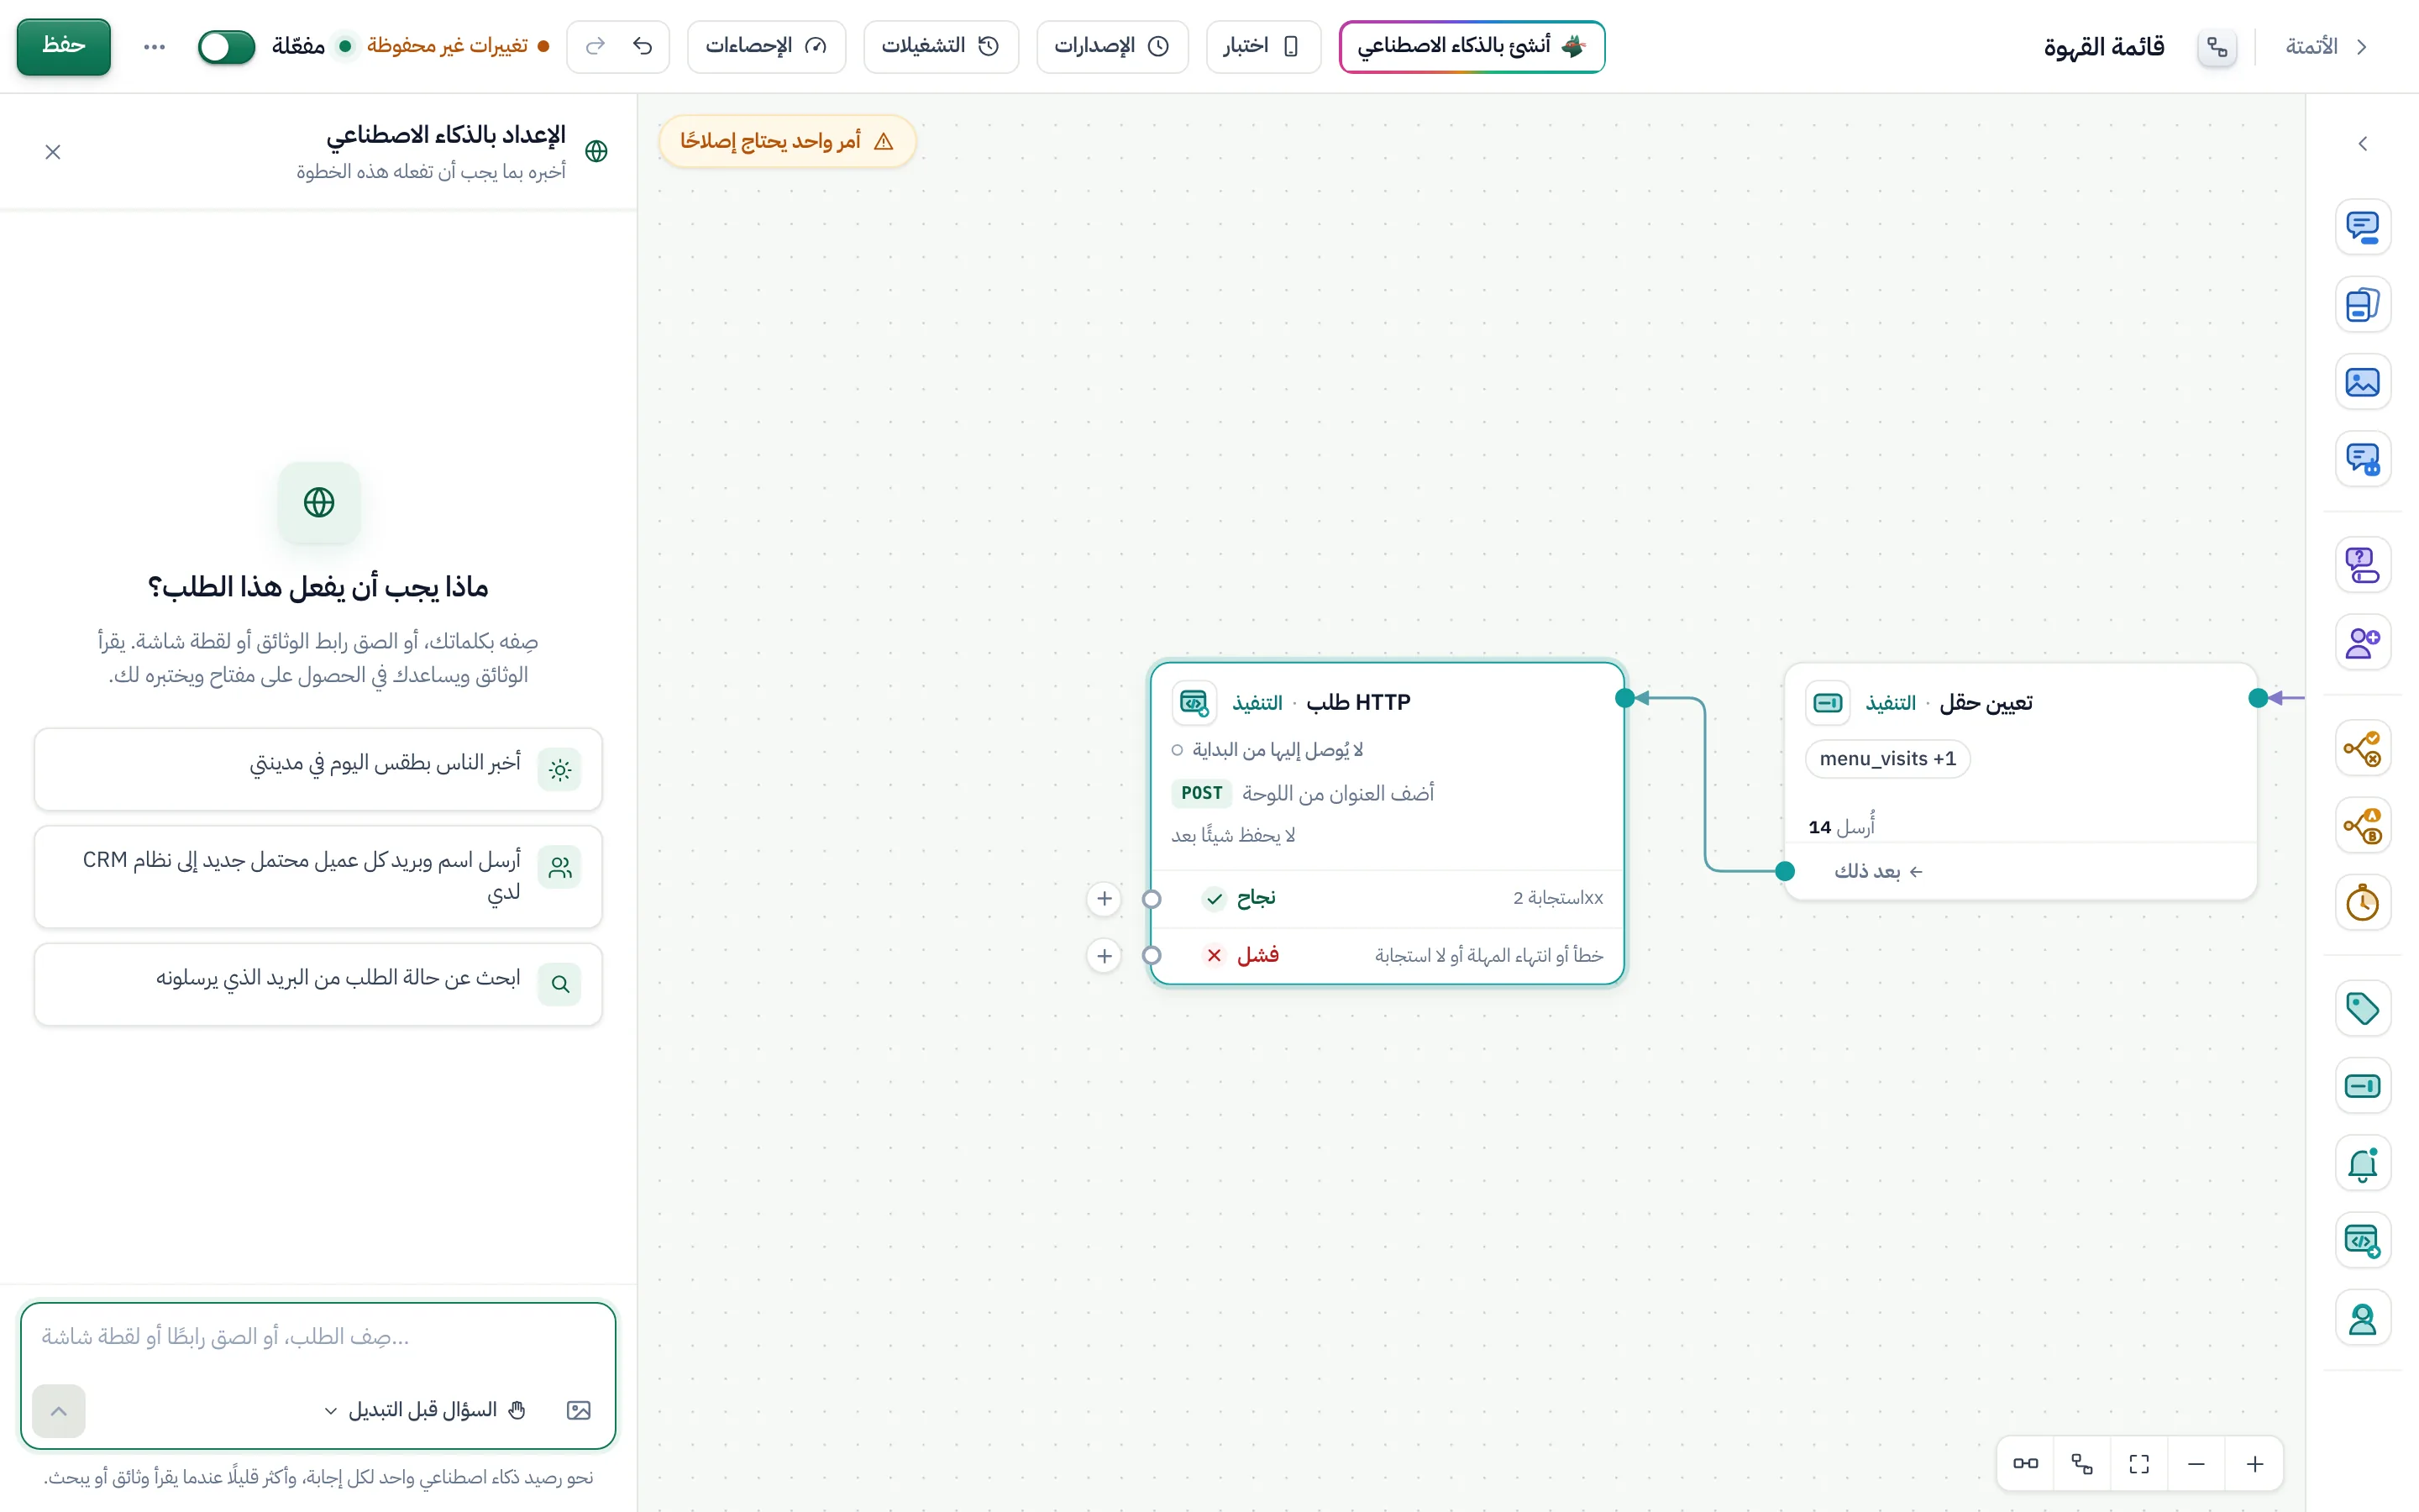Select the condition branch icon in sidebar

pos(2362,748)
